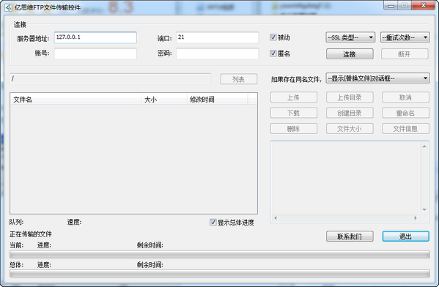Click the 断开 disconnect button
This screenshot has width=439, height=287.
point(405,54)
